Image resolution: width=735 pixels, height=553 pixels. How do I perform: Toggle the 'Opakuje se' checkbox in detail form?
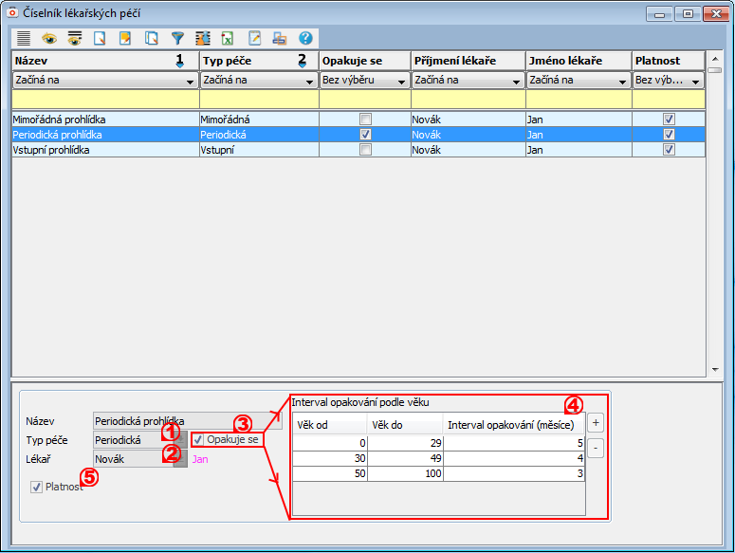click(x=198, y=440)
